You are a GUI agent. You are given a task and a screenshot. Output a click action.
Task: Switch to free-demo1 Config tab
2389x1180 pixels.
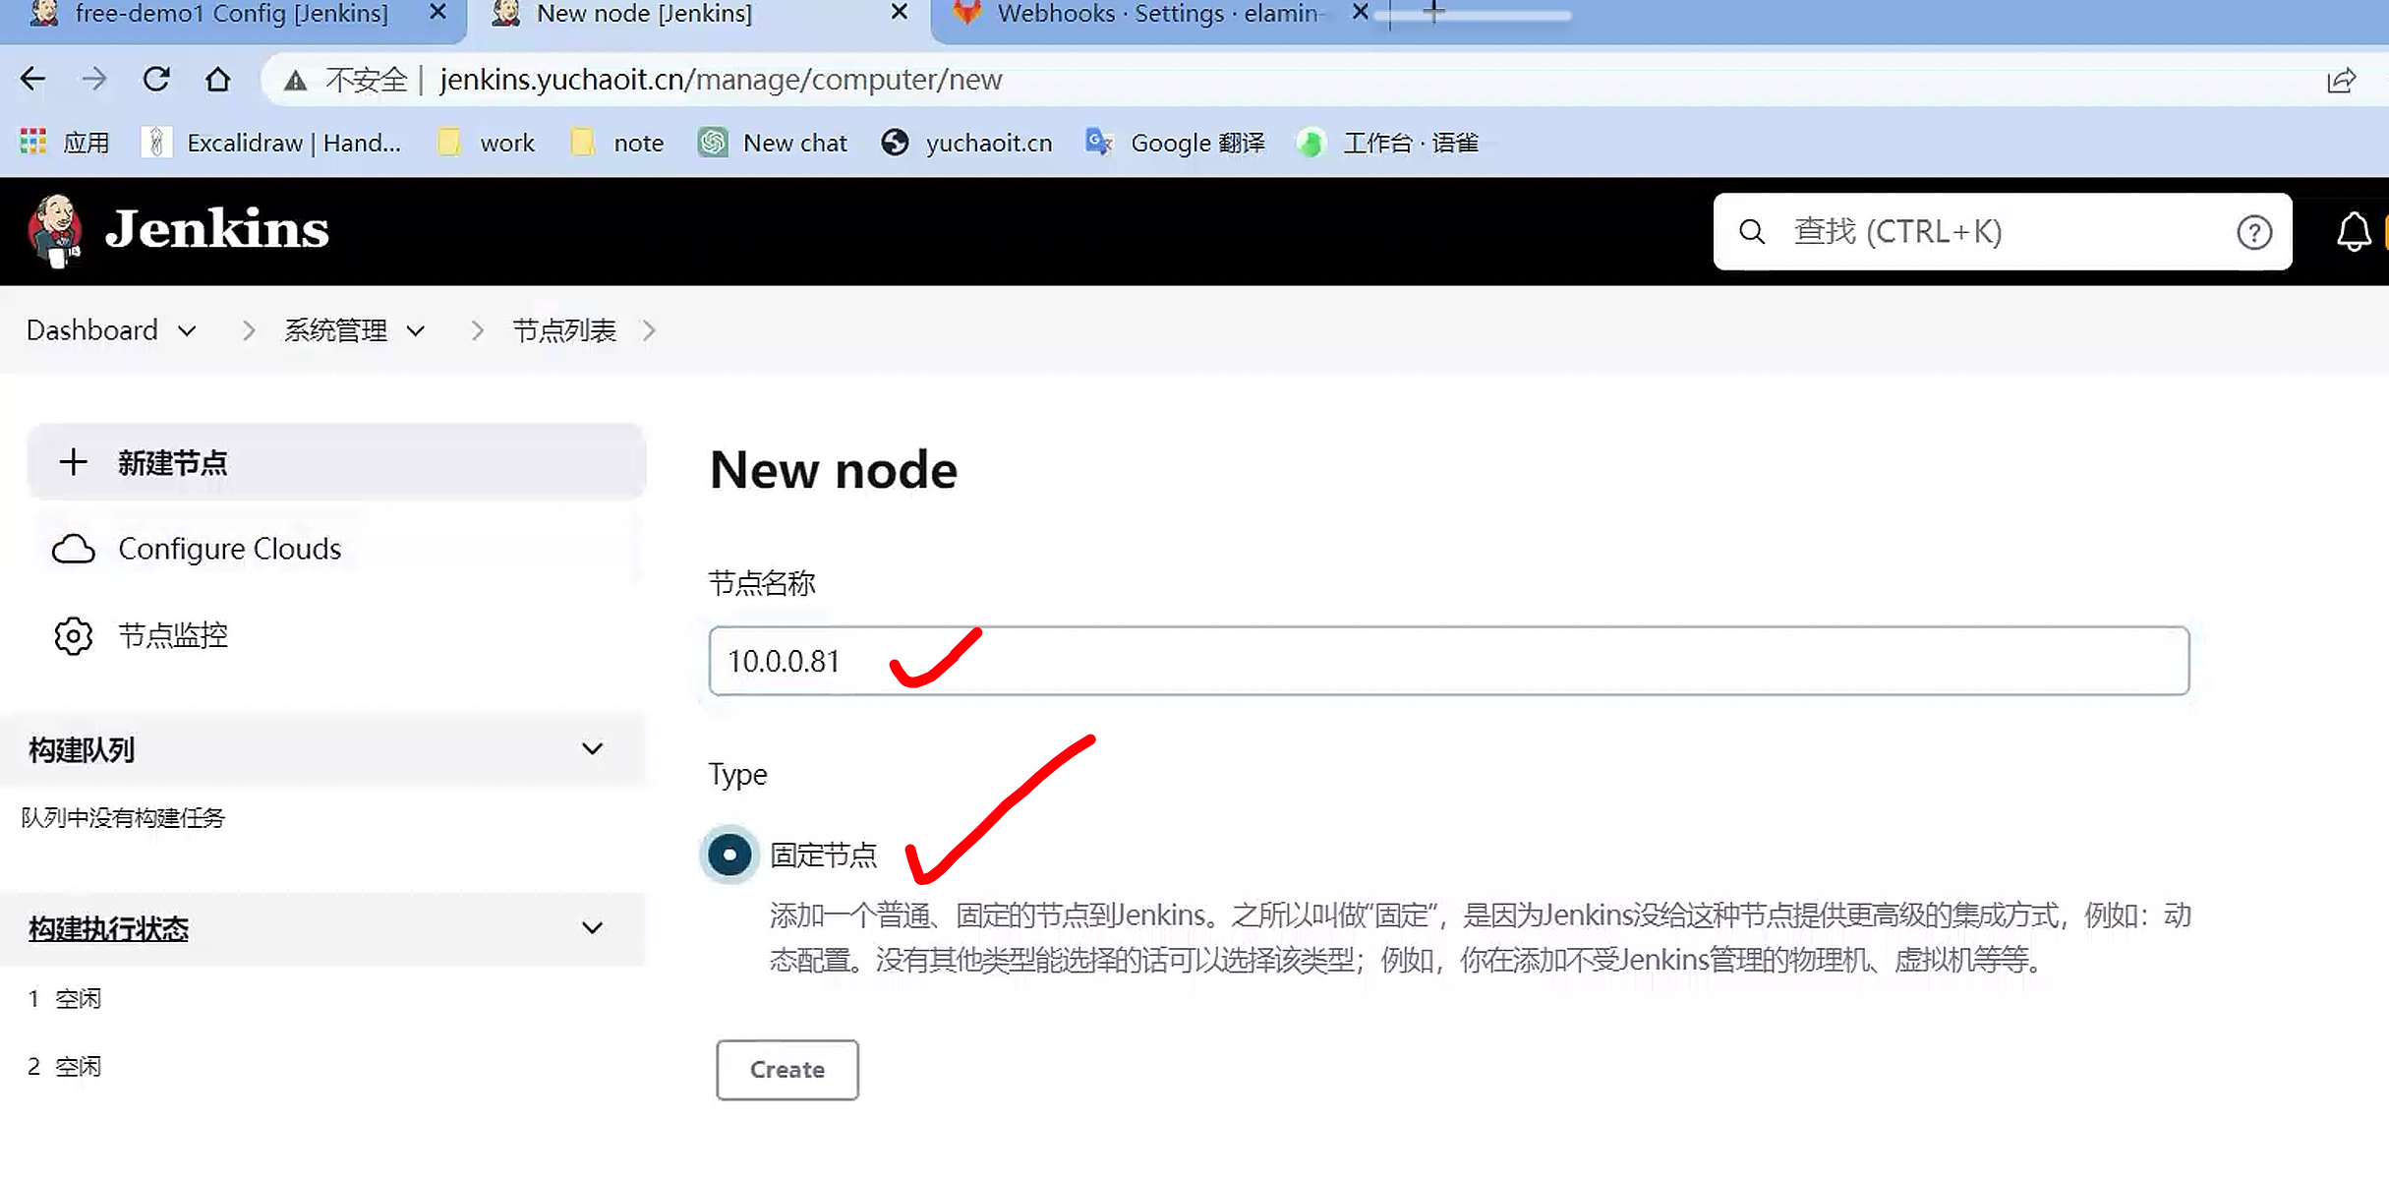(x=231, y=14)
